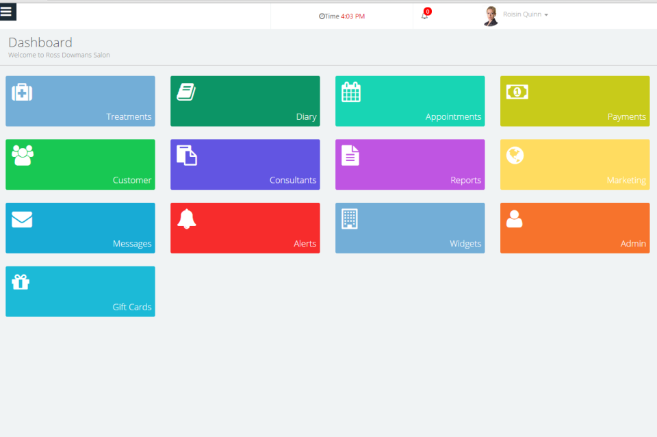657x437 pixels.
Task: Click the medical kit icon on Treatments
Action: (x=22, y=92)
